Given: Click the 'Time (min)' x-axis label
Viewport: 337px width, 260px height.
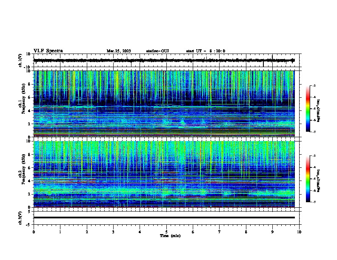Looking at the screenshot, I should coord(170,236).
